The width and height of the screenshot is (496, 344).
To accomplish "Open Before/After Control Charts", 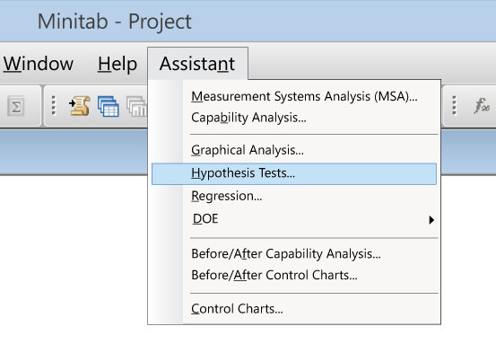I will coord(274,275).
